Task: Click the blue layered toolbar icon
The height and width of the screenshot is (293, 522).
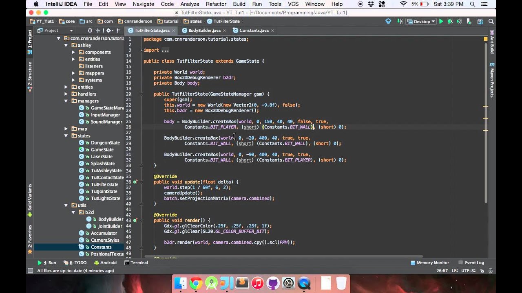Action: pyautogui.click(x=388, y=21)
